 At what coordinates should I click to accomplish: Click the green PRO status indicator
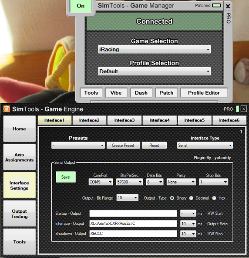click(x=237, y=109)
